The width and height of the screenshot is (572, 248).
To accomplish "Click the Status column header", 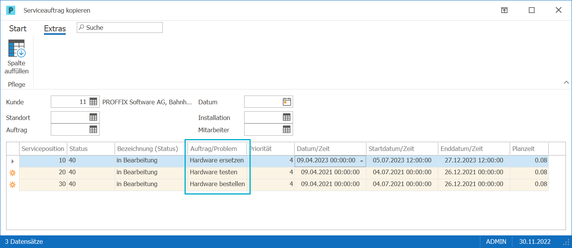I will (x=91, y=149).
